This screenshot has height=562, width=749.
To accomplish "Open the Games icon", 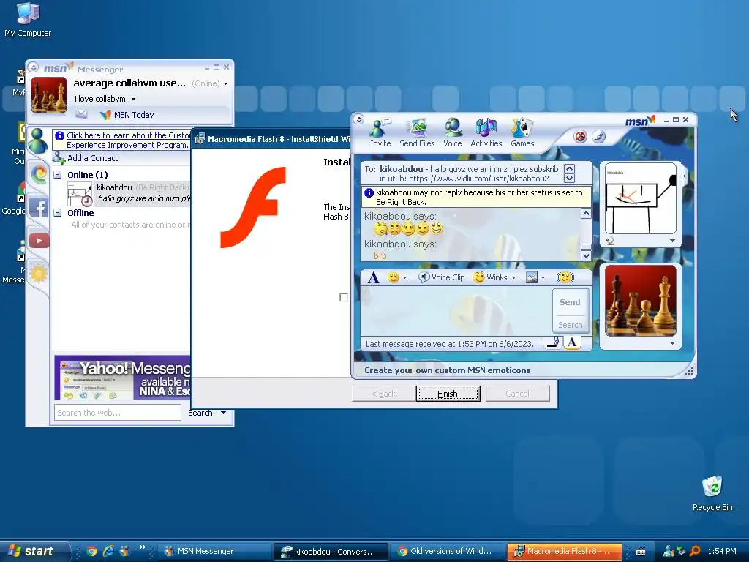I will [x=522, y=133].
